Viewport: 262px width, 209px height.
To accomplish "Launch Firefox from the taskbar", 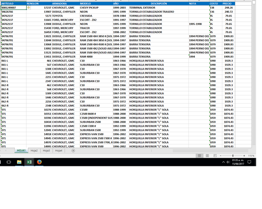I will click(39, 162).
